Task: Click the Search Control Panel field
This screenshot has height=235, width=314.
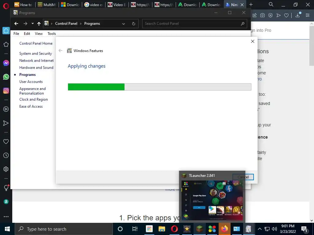Action: point(194,24)
